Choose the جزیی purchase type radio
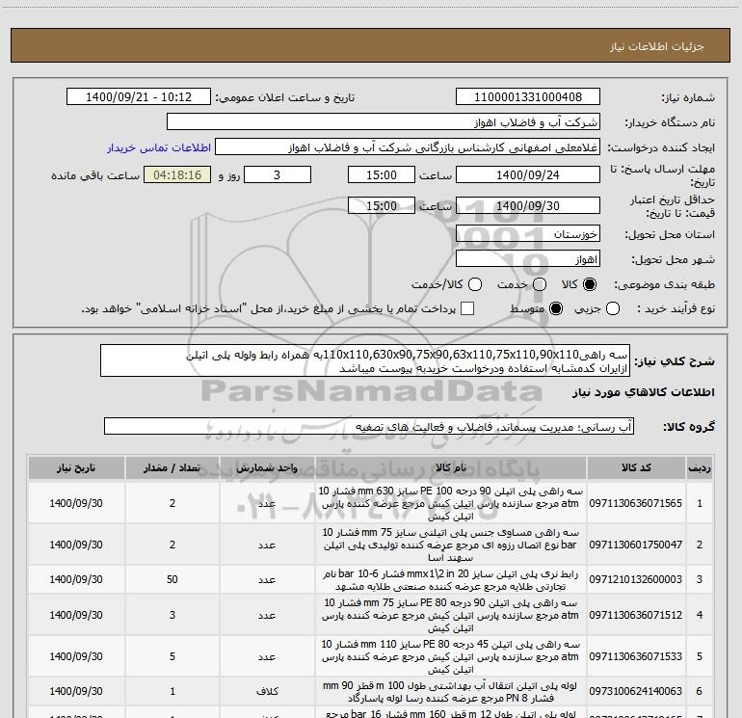The width and height of the screenshot is (742, 718). click(x=613, y=308)
